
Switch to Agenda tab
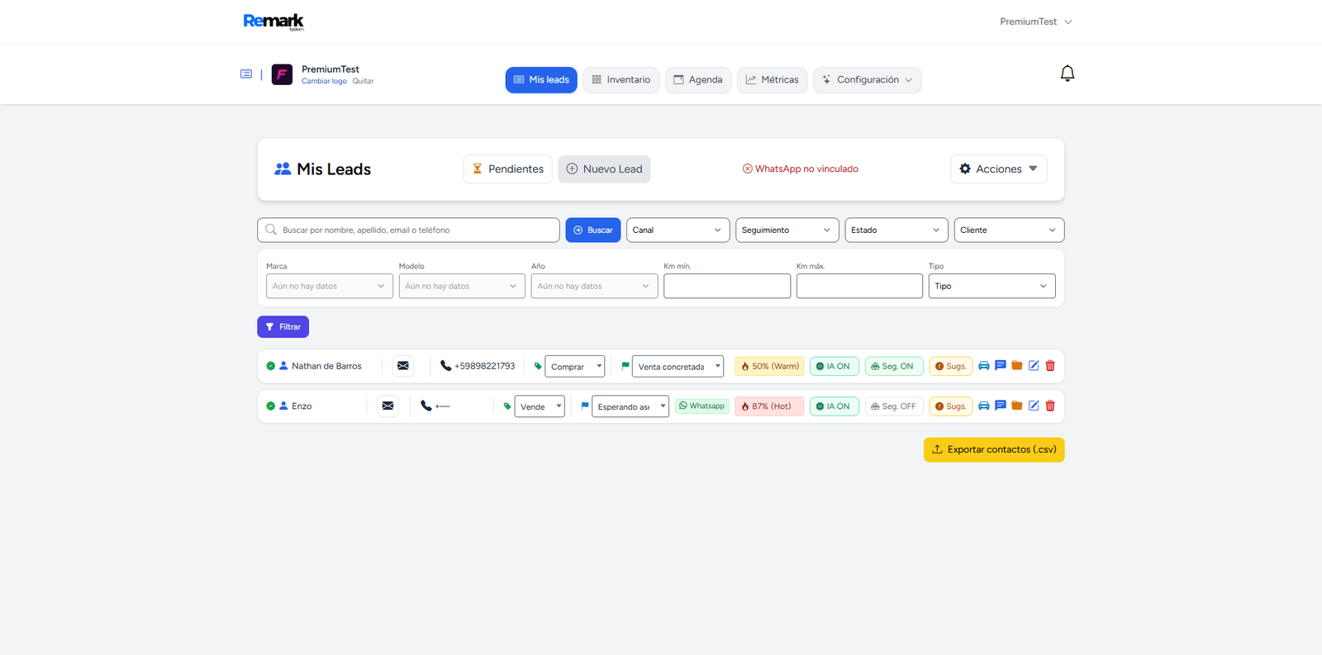coord(698,80)
